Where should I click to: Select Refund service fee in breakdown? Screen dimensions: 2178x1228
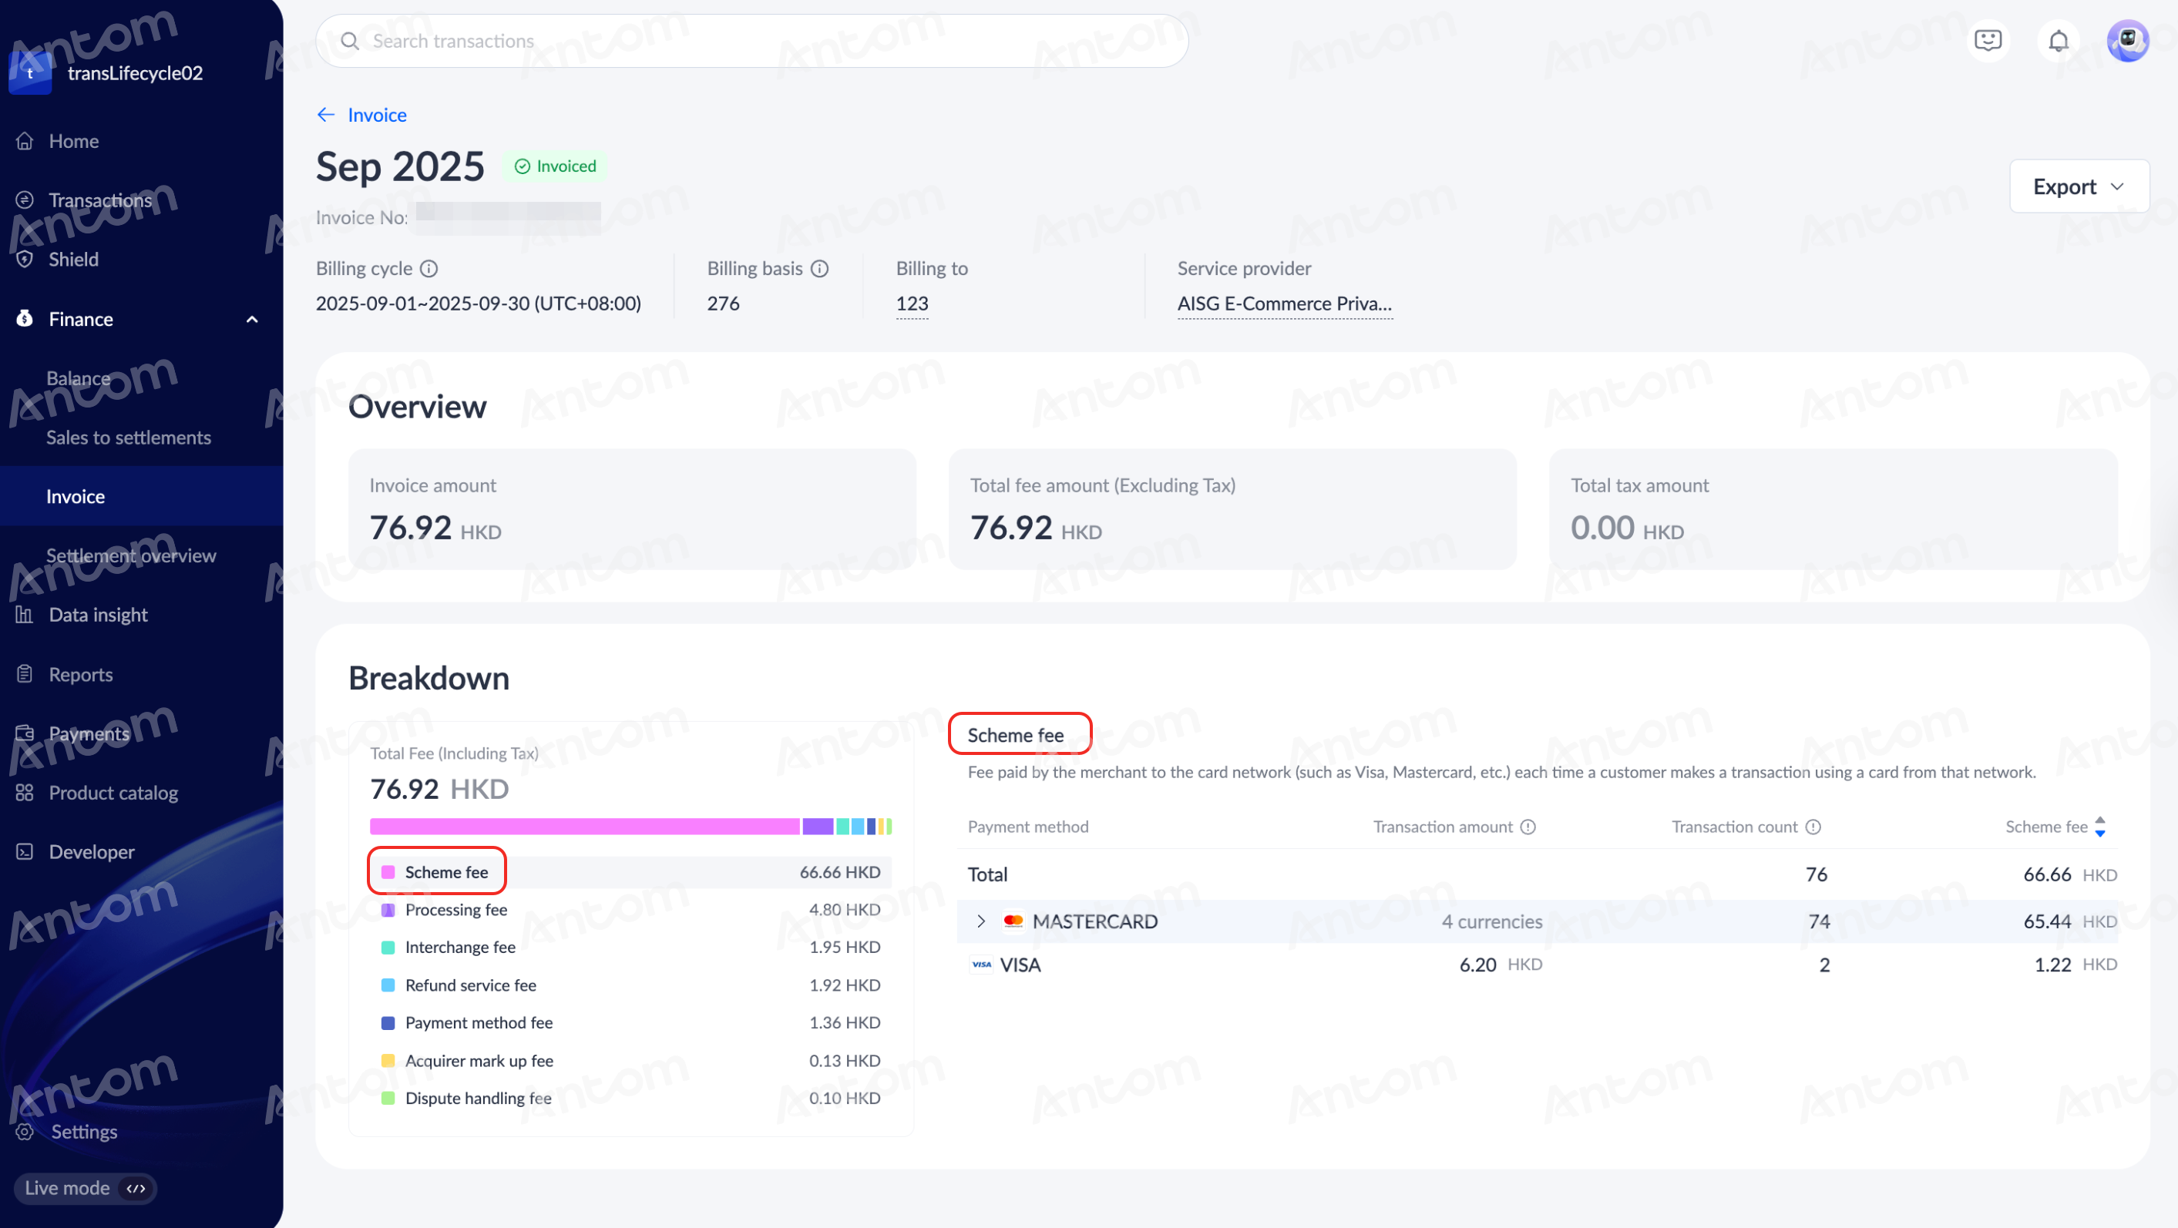(x=630, y=985)
